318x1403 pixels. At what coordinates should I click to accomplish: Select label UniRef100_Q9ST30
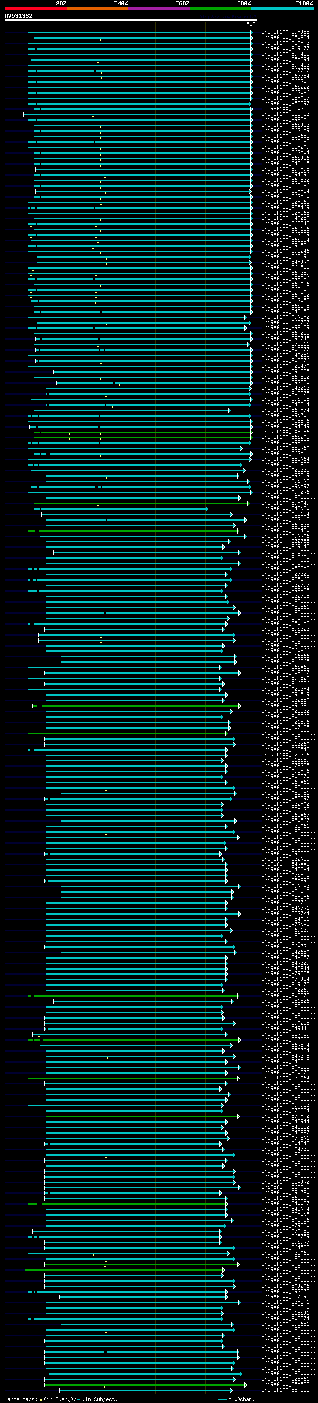point(285,382)
